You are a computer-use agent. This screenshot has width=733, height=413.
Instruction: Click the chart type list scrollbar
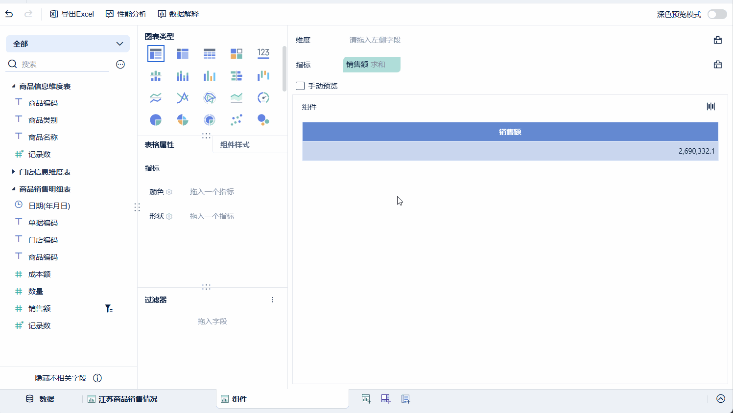(x=284, y=69)
